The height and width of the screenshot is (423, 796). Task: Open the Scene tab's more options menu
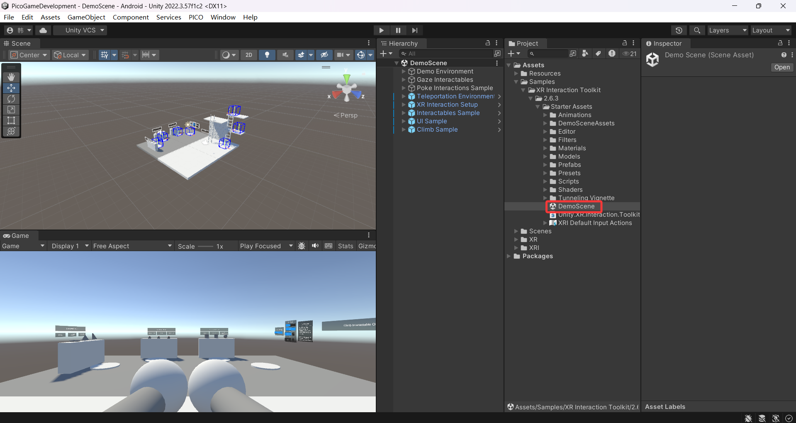click(369, 43)
